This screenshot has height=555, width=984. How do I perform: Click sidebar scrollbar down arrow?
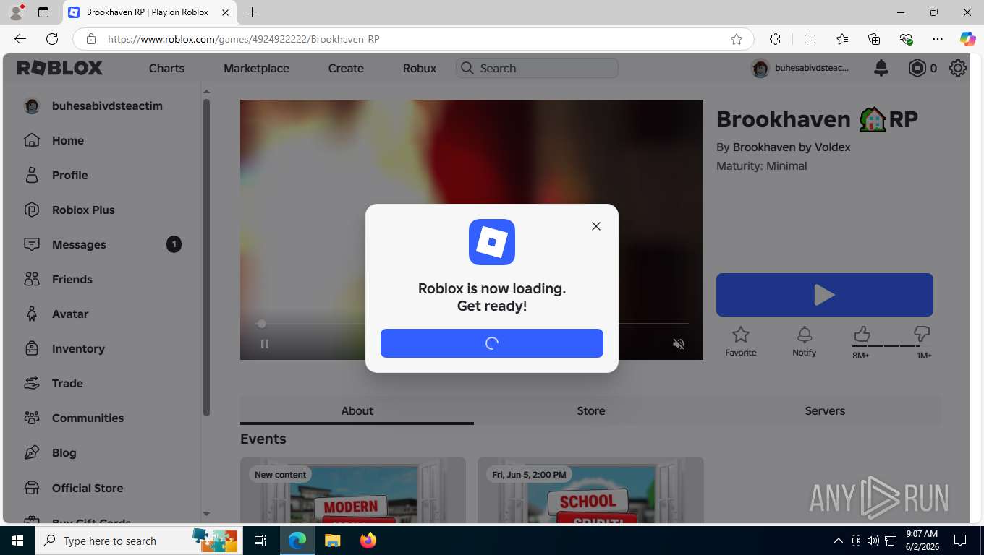[x=206, y=515]
